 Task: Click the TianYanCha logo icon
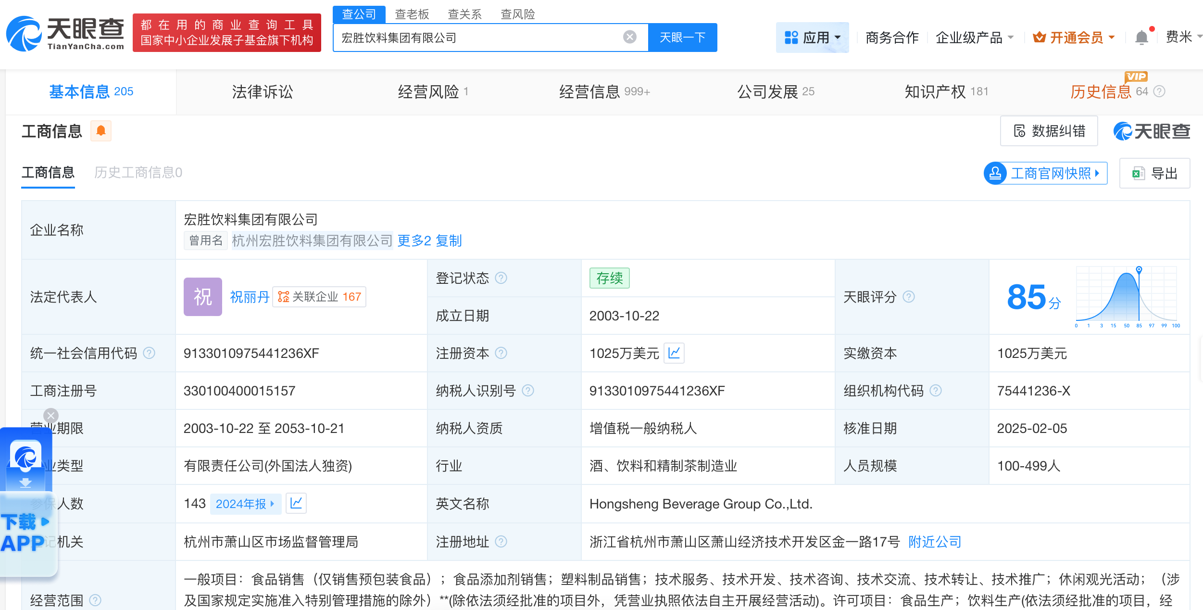(x=24, y=32)
